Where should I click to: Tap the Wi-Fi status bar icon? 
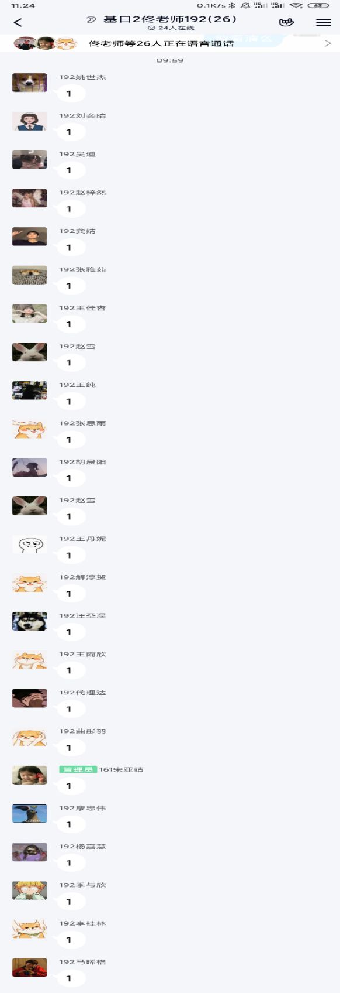296,5
